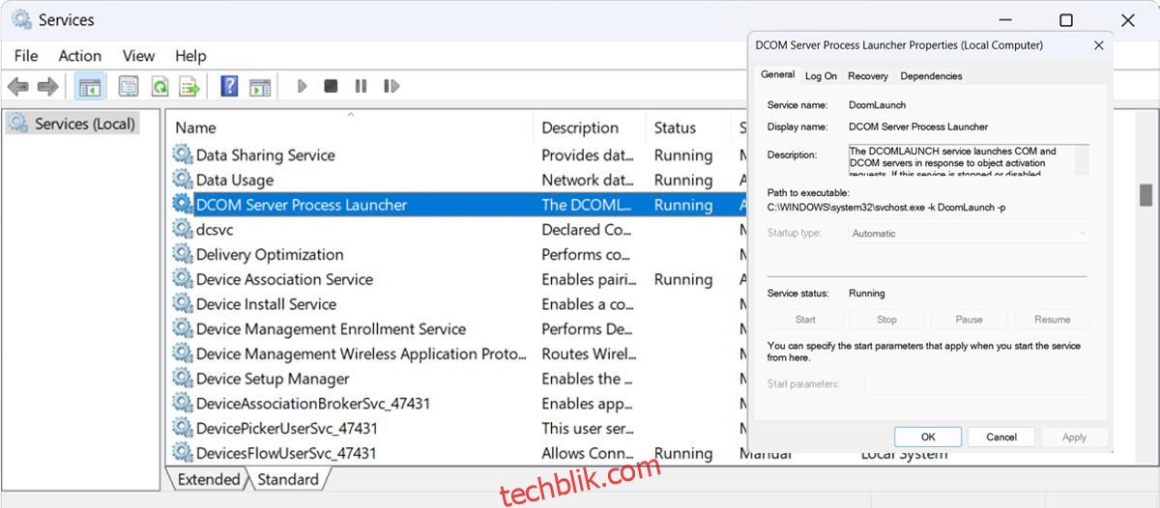Screen dimensions: 1160x508
Task: Sort services by the Name column header
Action: point(350,127)
